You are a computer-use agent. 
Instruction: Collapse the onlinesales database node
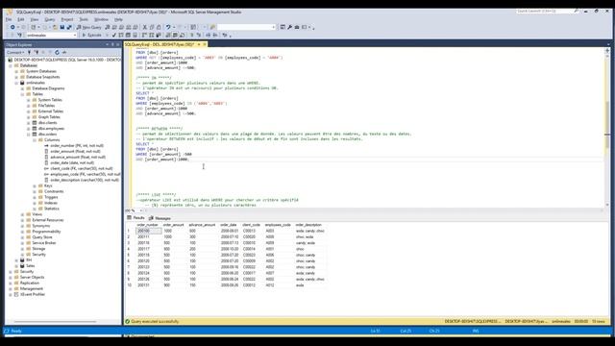pos(16,83)
